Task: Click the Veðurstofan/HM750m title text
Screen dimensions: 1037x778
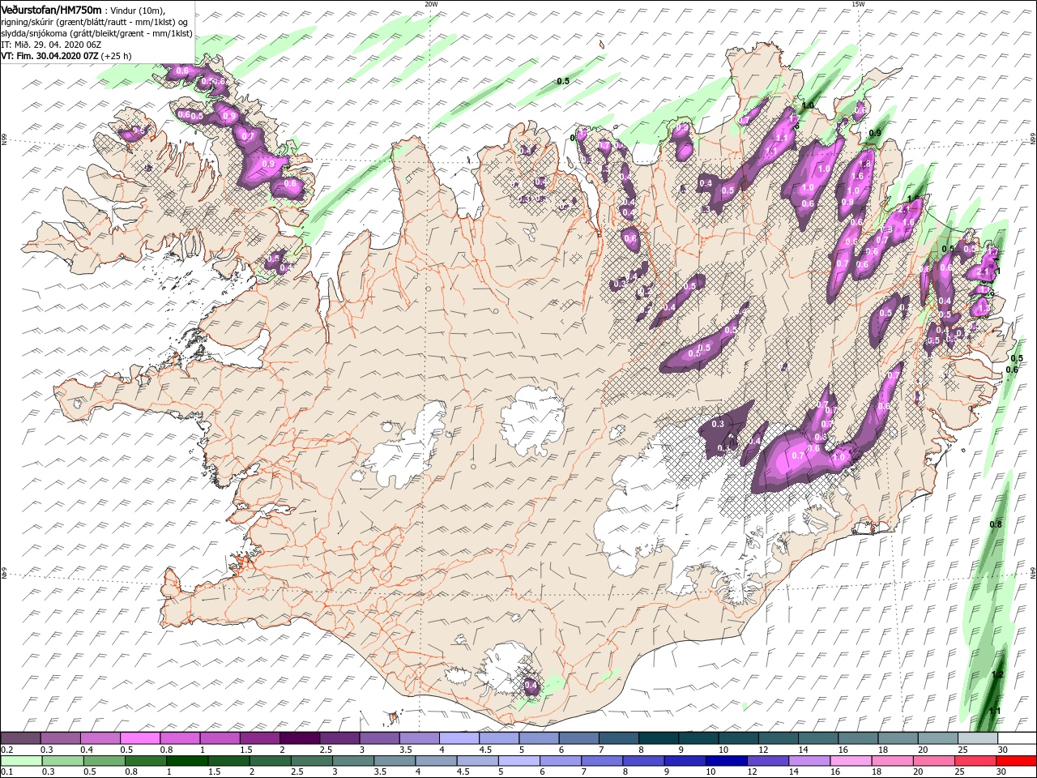Action: (x=52, y=10)
